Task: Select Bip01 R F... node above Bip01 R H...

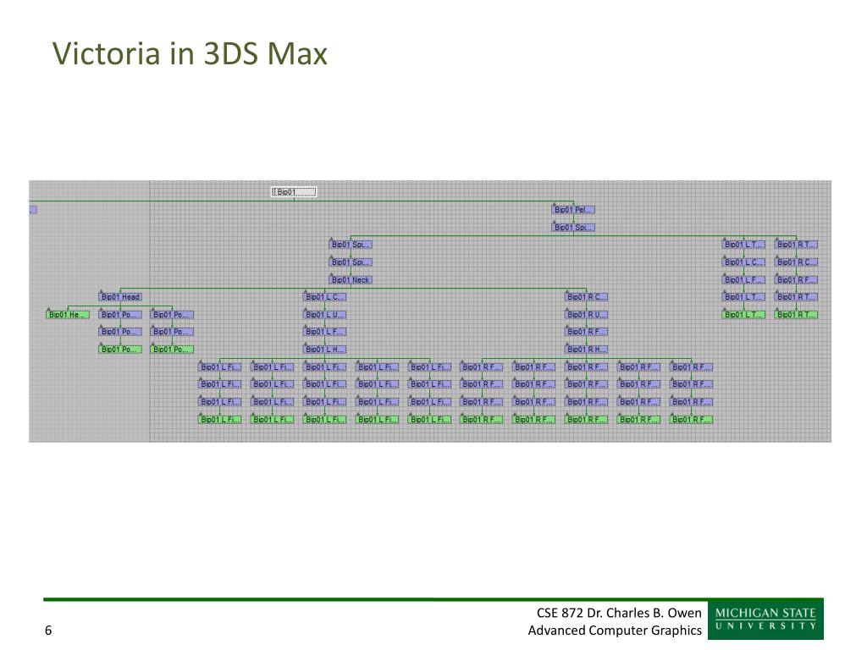Action: click(x=587, y=332)
